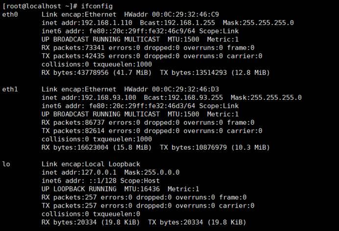
Task: Click the eth0 TX packets:42435 value
Action: point(71,56)
